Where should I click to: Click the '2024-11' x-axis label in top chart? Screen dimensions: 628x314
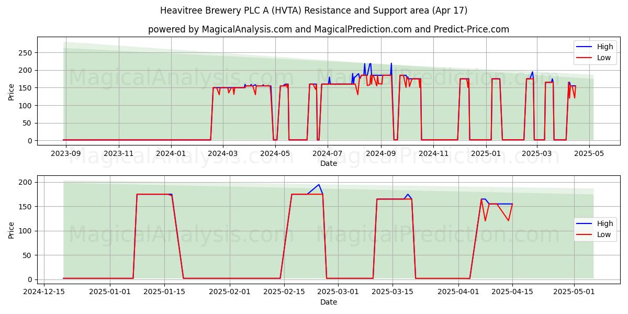(434, 153)
